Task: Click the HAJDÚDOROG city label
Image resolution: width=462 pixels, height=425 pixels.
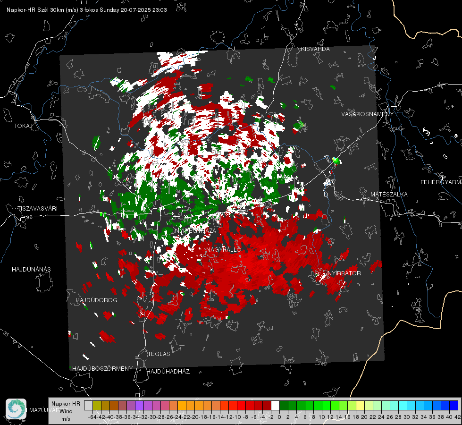Action: click(x=96, y=300)
